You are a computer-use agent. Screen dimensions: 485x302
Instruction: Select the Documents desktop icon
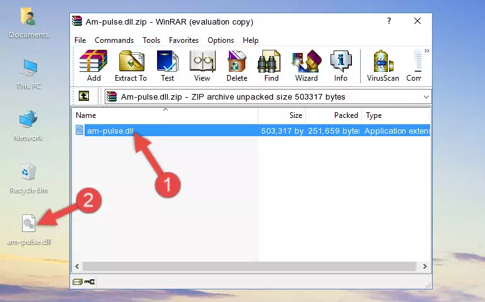pyautogui.click(x=28, y=23)
